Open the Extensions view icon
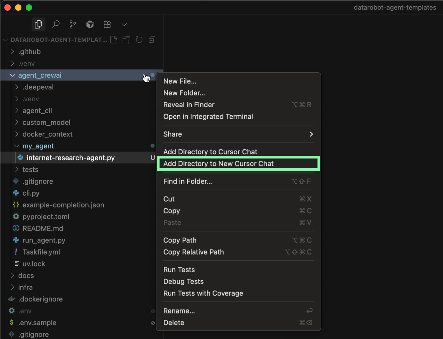443x339 pixels. point(107,24)
